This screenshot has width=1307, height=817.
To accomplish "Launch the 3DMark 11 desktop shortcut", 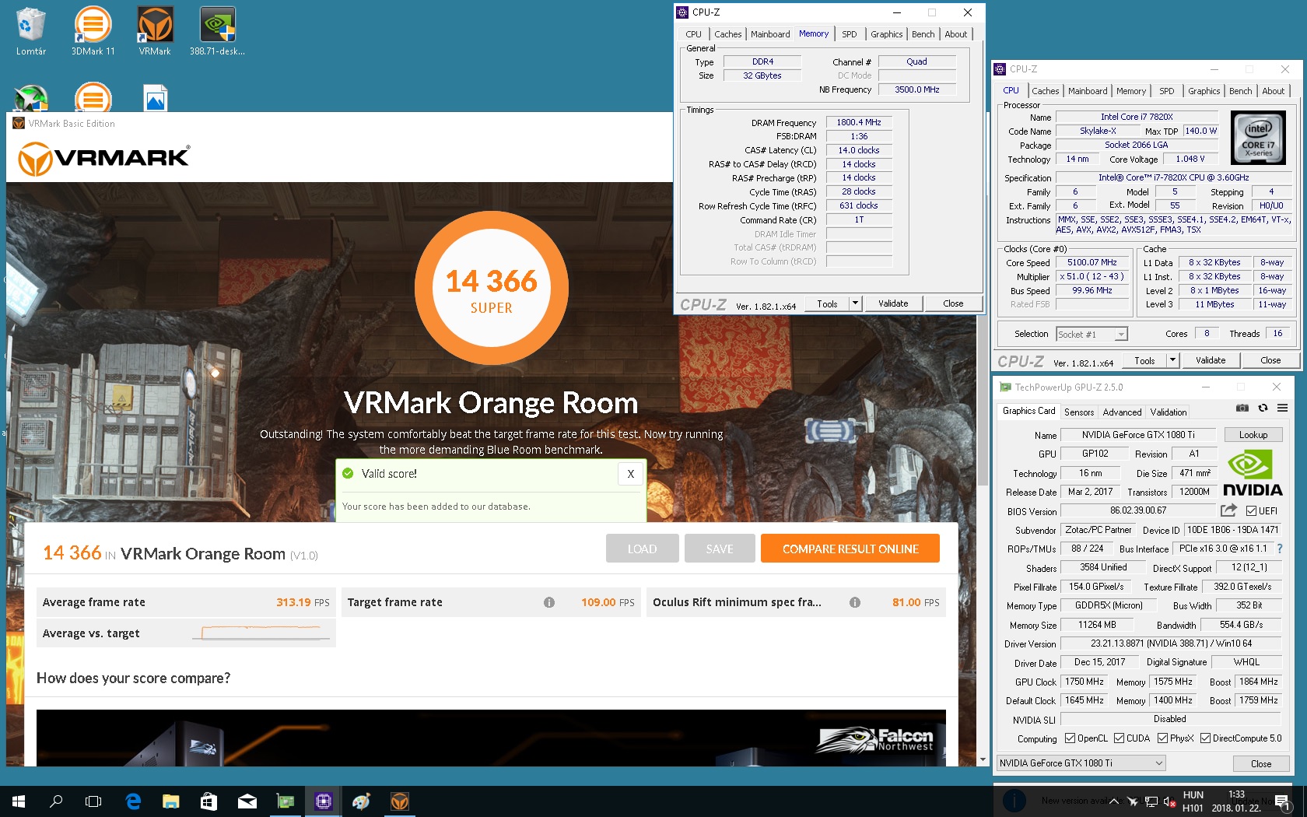I will click(x=93, y=31).
